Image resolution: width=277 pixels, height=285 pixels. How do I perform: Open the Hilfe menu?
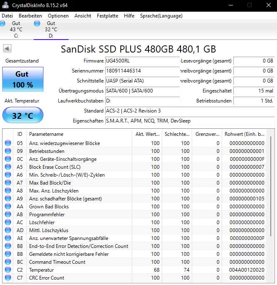click(x=129, y=16)
